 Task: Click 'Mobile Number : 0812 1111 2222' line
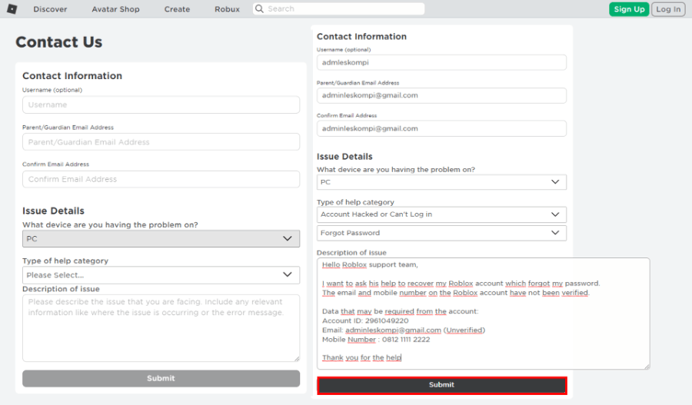point(376,340)
